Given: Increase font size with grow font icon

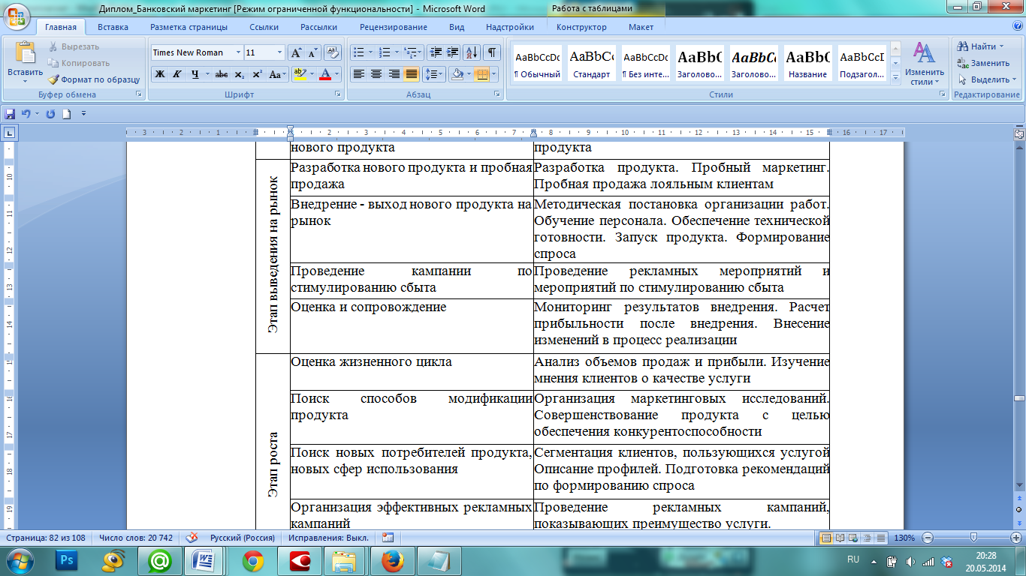Looking at the screenshot, I should 296,52.
